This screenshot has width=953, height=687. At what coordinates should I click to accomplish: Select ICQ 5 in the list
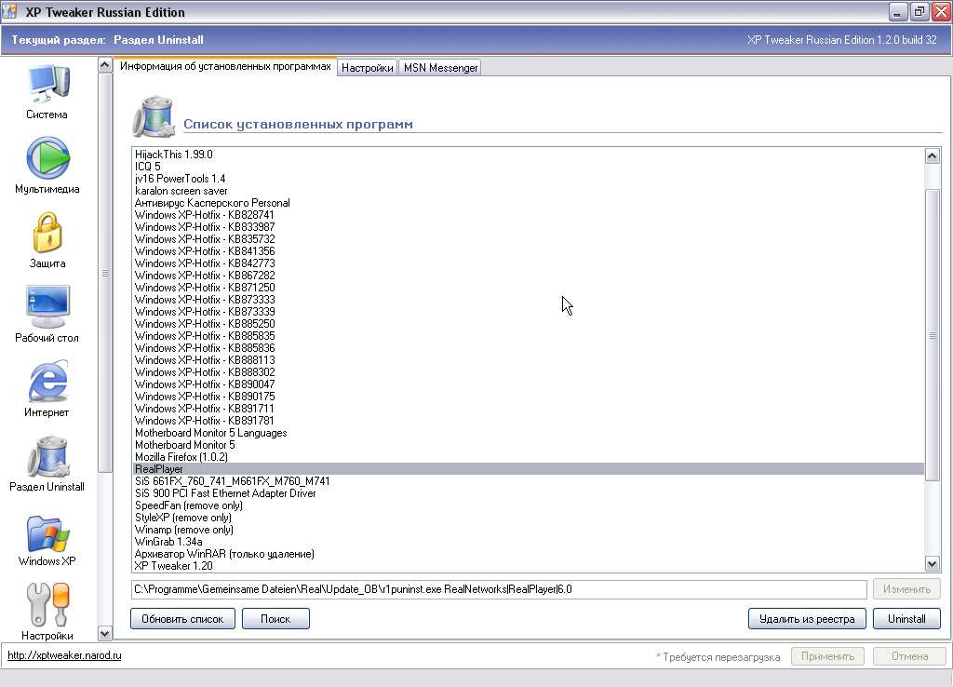[528, 167]
